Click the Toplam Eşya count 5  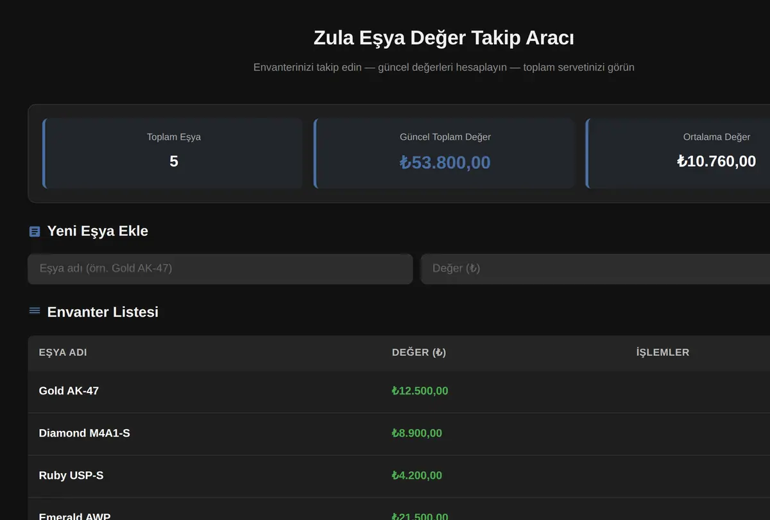(x=174, y=162)
